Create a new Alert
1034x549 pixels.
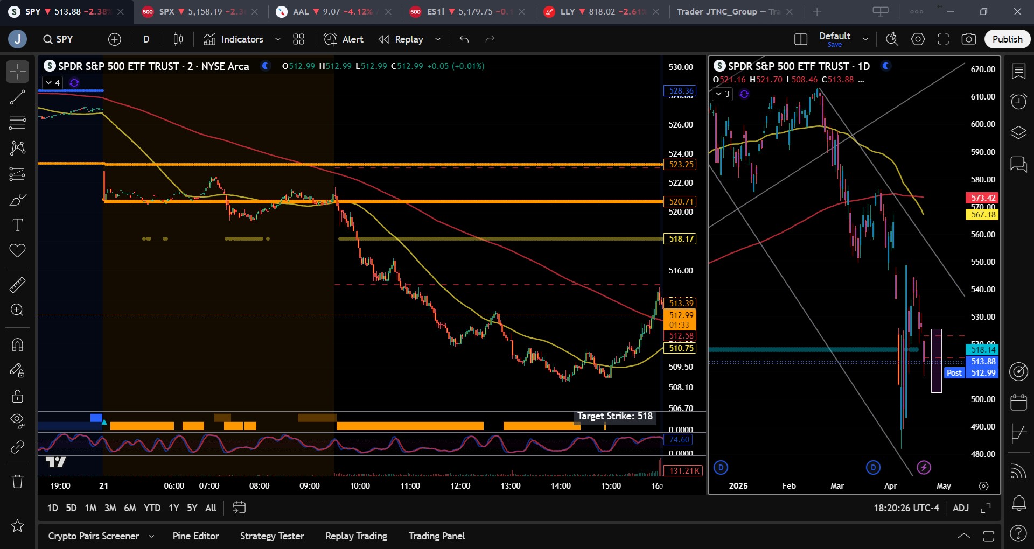coord(344,39)
